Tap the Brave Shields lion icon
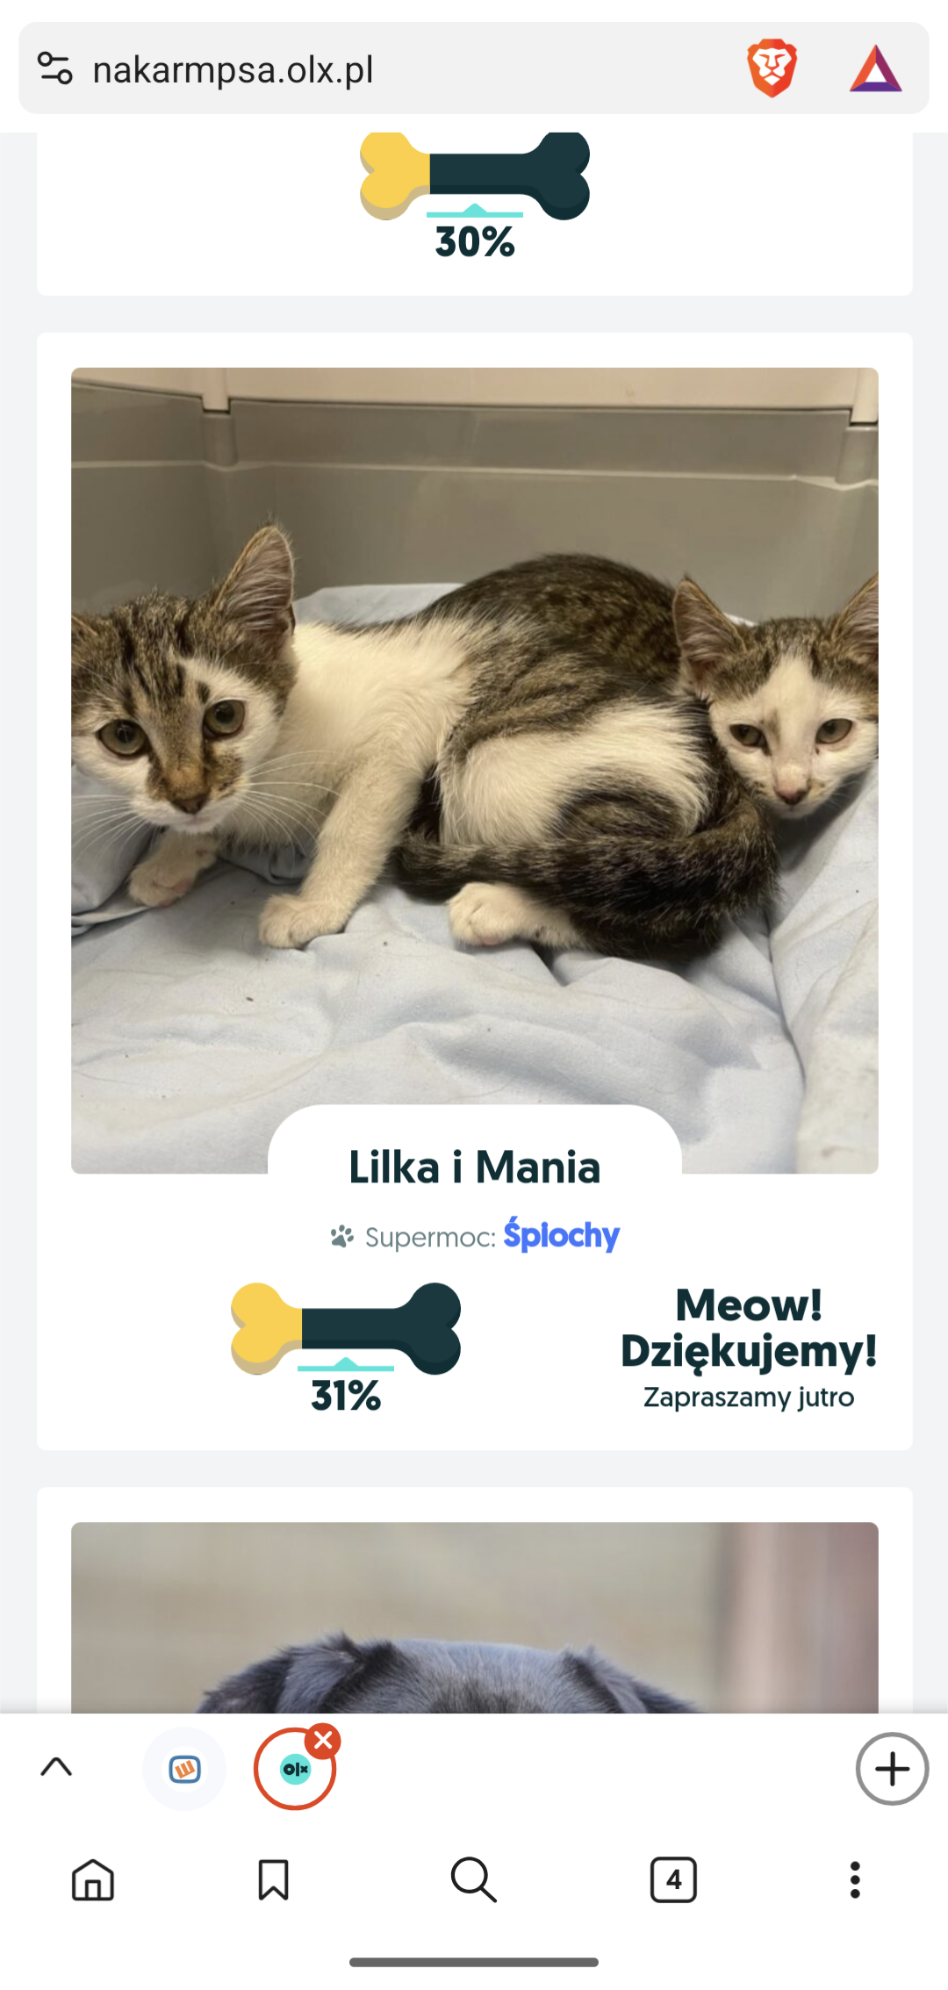Viewport: 948px width, 1990px height. (772, 68)
